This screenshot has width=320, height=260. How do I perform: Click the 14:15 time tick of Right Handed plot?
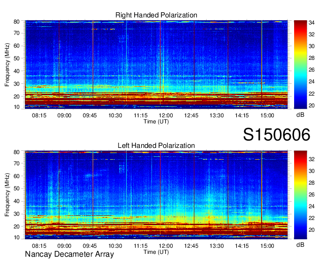point(242,115)
